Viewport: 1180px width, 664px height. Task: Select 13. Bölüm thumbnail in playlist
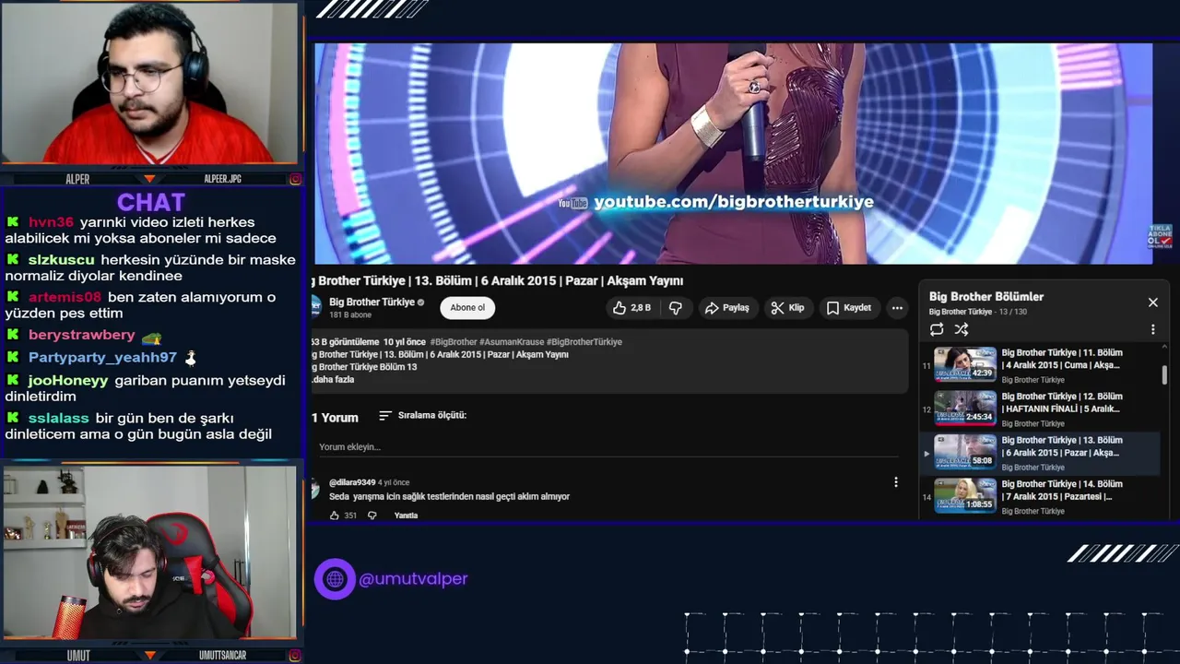(x=965, y=452)
